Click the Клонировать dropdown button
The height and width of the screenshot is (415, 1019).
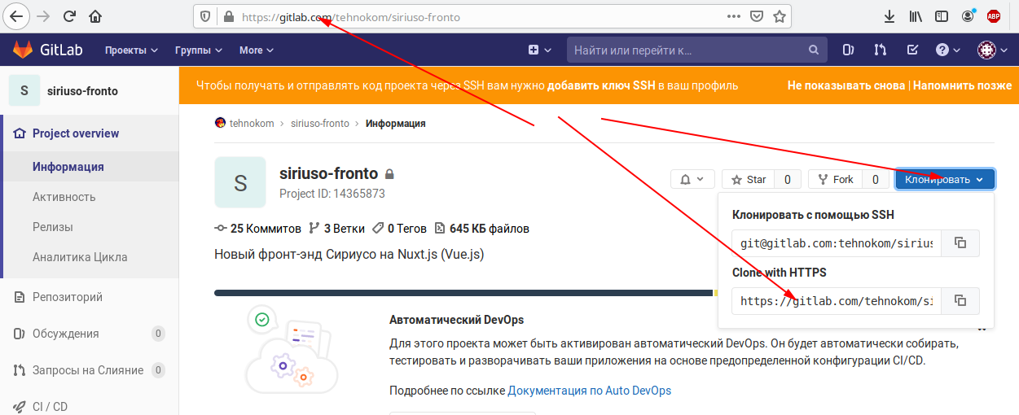coord(945,179)
